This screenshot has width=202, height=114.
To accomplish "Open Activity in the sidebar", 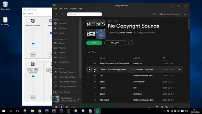I will click(62, 28).
